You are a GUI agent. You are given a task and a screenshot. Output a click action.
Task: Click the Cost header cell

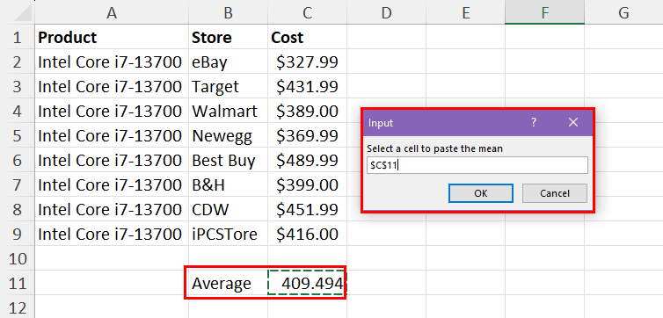(x=307, y=37)
